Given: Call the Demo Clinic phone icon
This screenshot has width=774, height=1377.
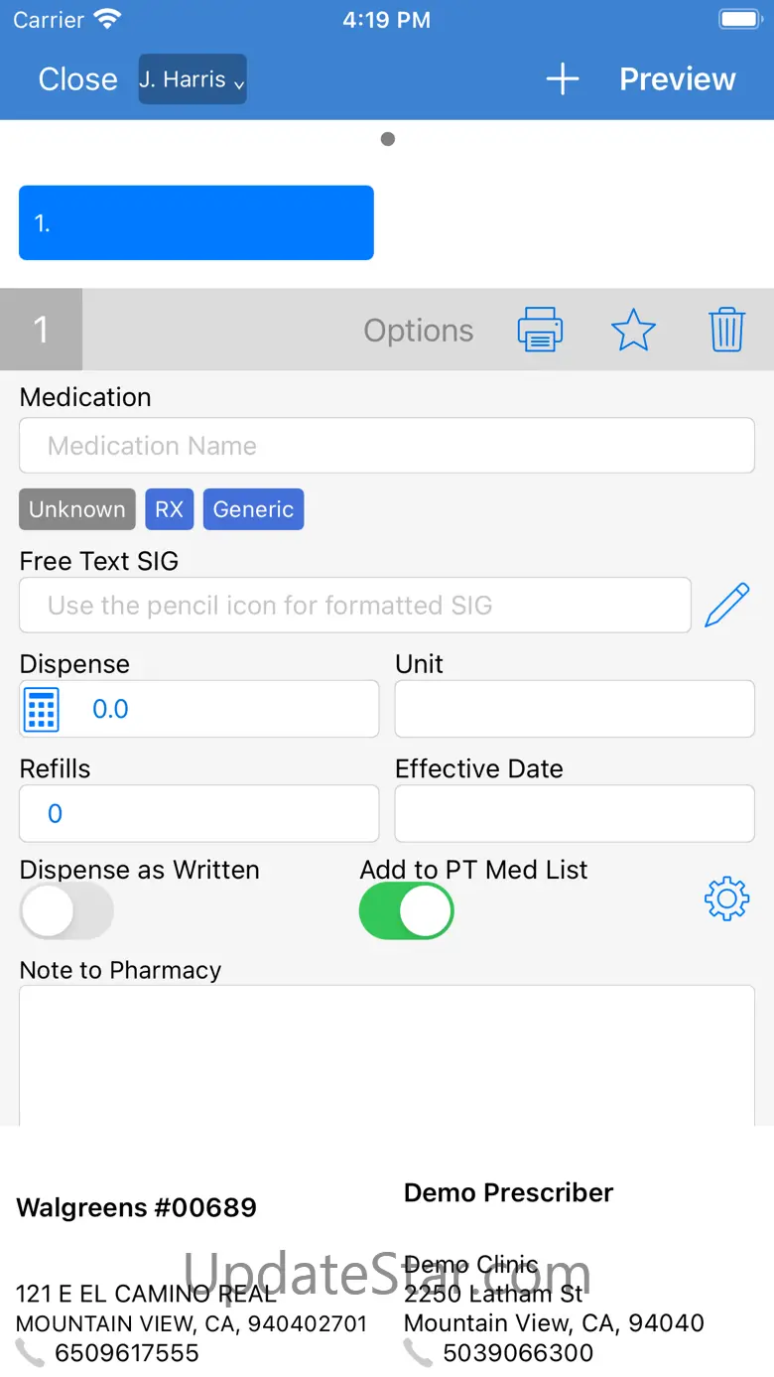Looking at the screenshot, I should click(418, 1352).
